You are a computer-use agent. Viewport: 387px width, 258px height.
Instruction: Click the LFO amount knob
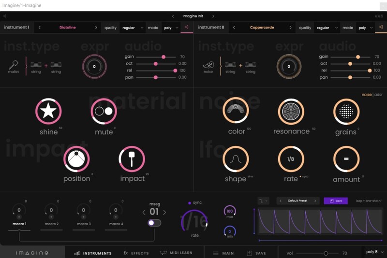click(346, 159)
